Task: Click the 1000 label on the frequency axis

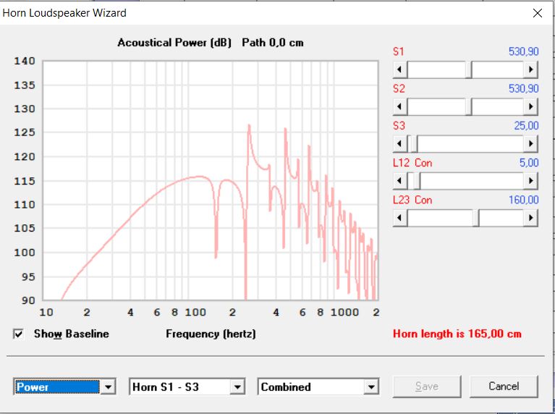Action: point(344,313)
